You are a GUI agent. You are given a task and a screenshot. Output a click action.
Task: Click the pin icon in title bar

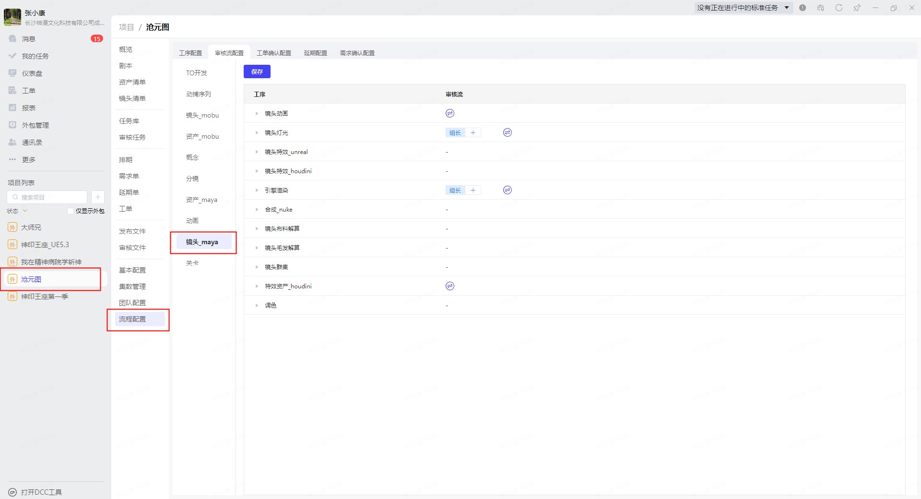pos(857,8)
